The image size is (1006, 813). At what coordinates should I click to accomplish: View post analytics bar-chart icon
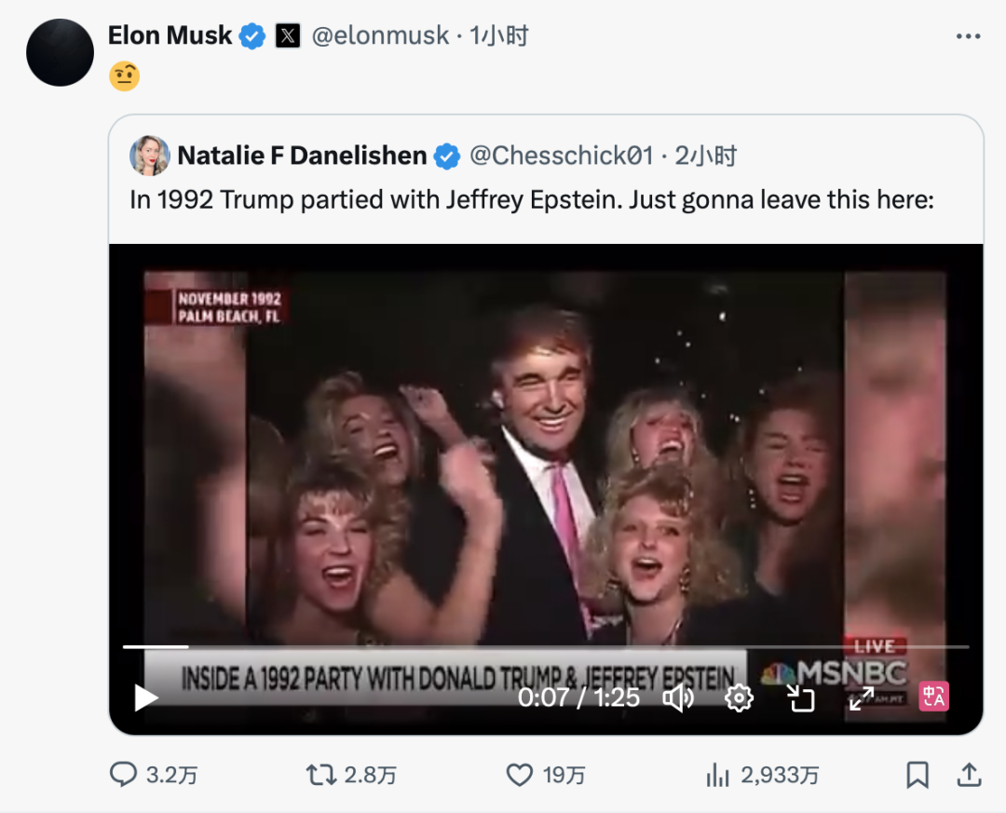[717, 774]
